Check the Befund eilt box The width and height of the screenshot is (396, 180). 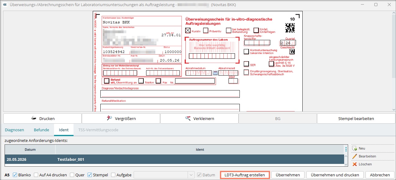point(106,81)
